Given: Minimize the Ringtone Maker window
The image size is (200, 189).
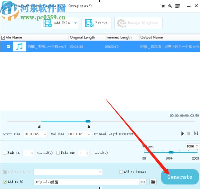Looking at the screenshot, I should coord(189,6).
